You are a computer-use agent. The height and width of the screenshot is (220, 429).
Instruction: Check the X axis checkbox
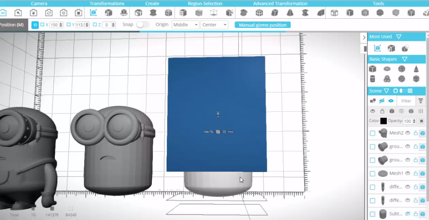pos(42,25)
